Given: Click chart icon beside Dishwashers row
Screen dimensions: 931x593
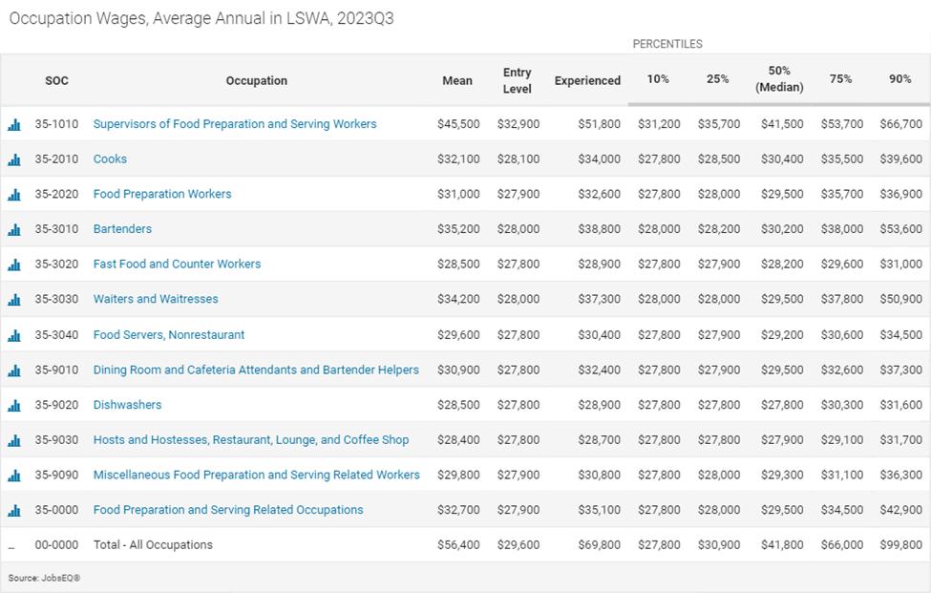Looking at the screenshot, I should [x=14, y=406].
